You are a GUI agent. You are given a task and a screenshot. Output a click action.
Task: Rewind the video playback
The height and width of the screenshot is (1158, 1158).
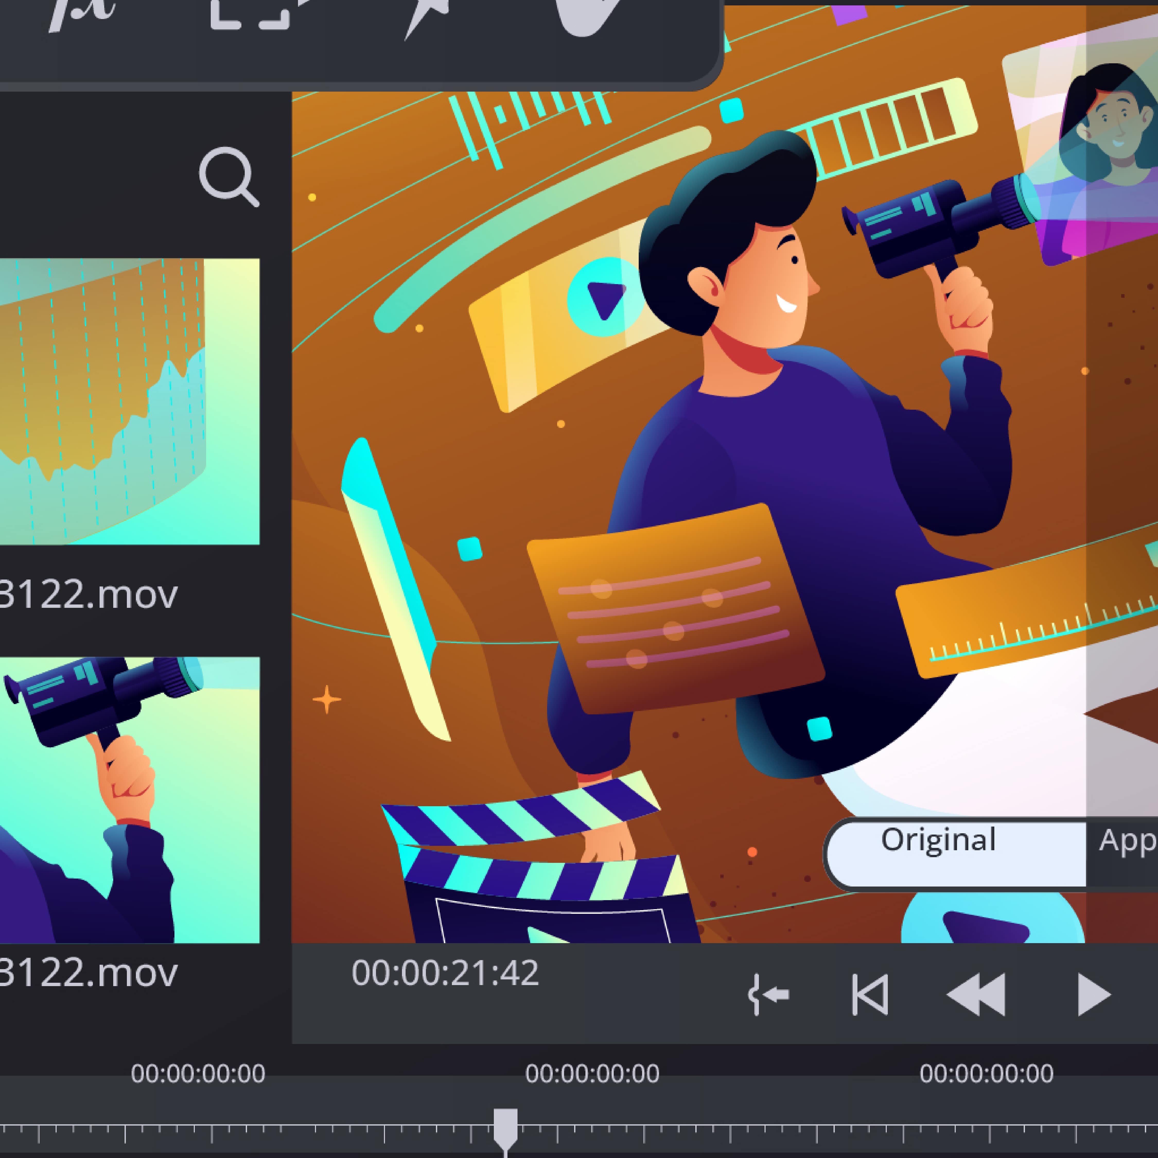click(976, 995)
